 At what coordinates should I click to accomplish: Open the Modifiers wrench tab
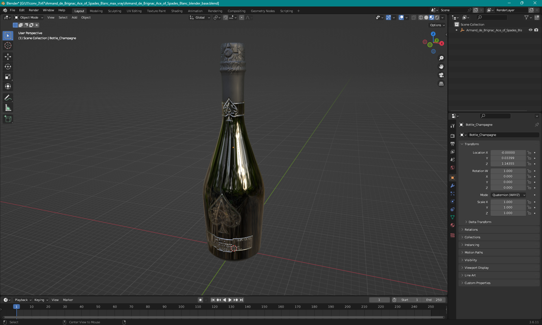point(453,186)
